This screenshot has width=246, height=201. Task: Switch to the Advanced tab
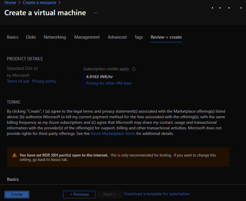[x=117, y=37]
